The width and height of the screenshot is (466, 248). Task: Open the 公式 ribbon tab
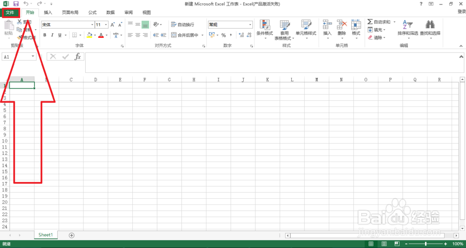coord(92,13)
